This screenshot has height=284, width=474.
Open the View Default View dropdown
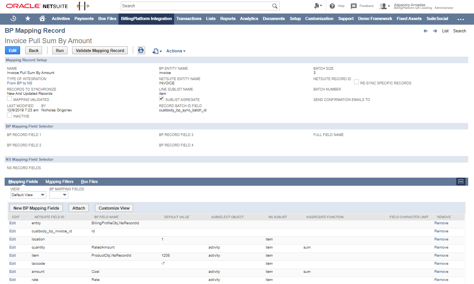click(28, 195)
